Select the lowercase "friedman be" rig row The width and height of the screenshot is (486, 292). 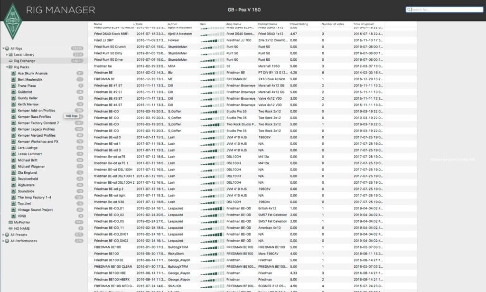(x=103, y=66)
